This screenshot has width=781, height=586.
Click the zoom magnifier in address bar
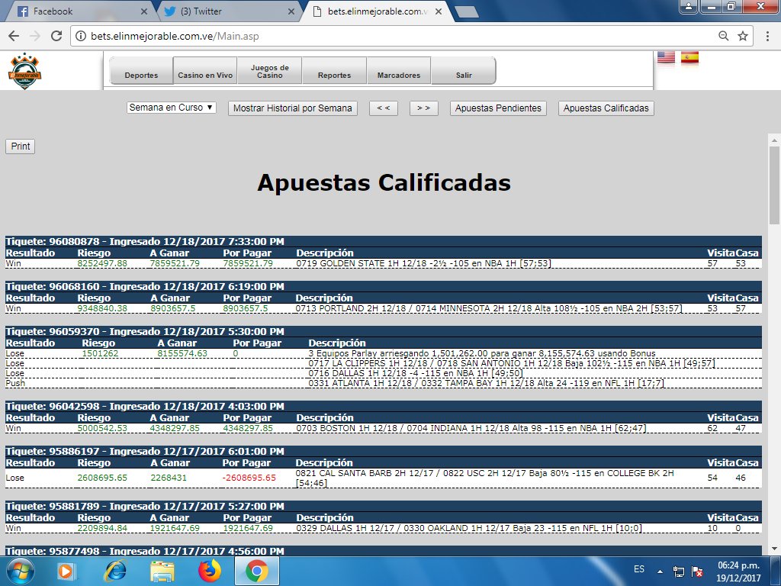[x=723, y=36]
